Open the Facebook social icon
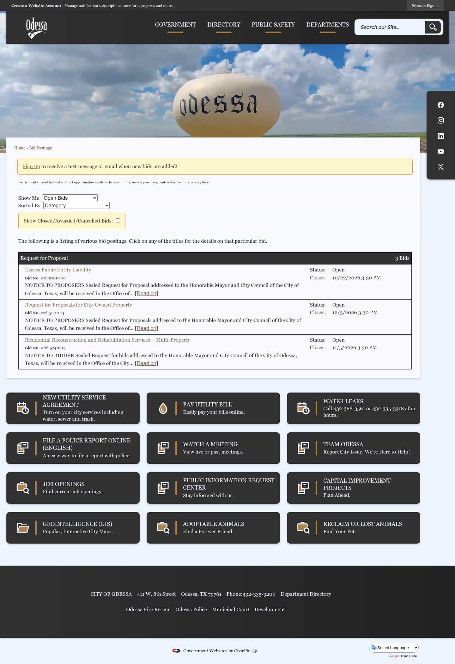 tap(441, 105)
